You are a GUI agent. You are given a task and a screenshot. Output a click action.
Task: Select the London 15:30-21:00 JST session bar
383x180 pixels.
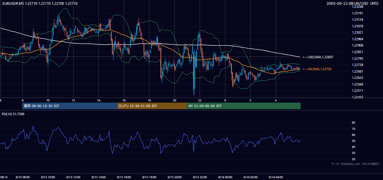(152, 106)
